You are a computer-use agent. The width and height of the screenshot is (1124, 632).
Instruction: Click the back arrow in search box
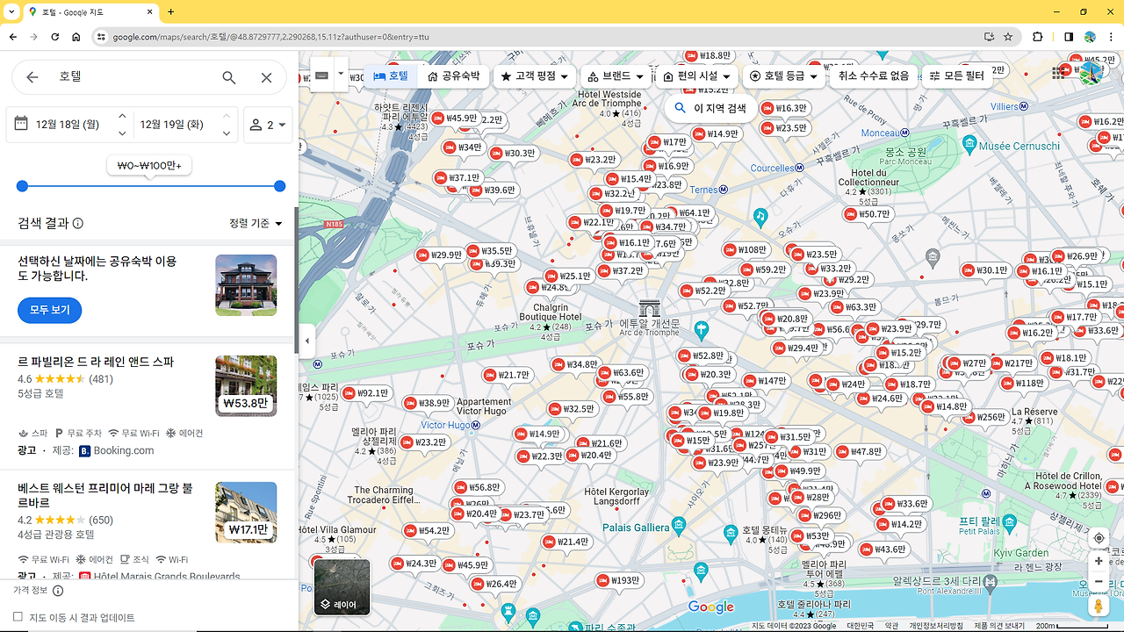point(32,77)
